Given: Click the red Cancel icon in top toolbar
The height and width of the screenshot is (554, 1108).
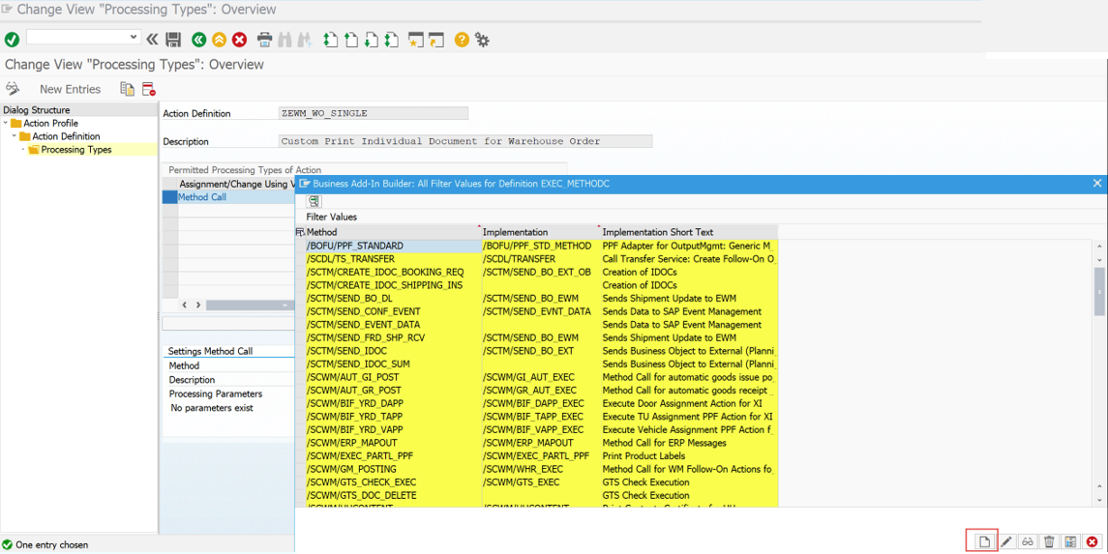Looking at the screenshot, I should tap(240, 40).
